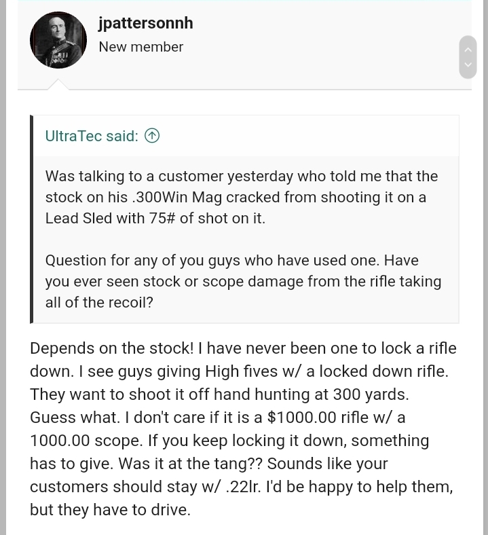Image resolution: width=488 pixels, height=535 pixels.
Task: Click the quoted paragraph about the cracked stock
Action: pos(242,197)
